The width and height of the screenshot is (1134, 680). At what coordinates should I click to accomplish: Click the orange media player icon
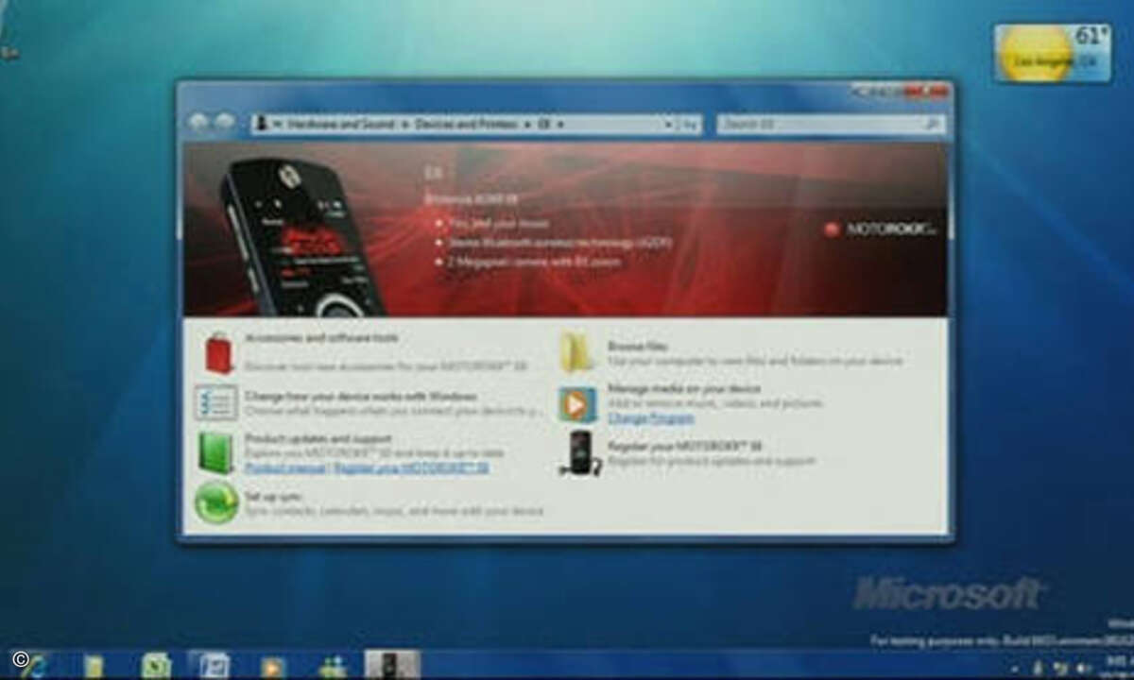pyautogui.click(x=576, y=403)
